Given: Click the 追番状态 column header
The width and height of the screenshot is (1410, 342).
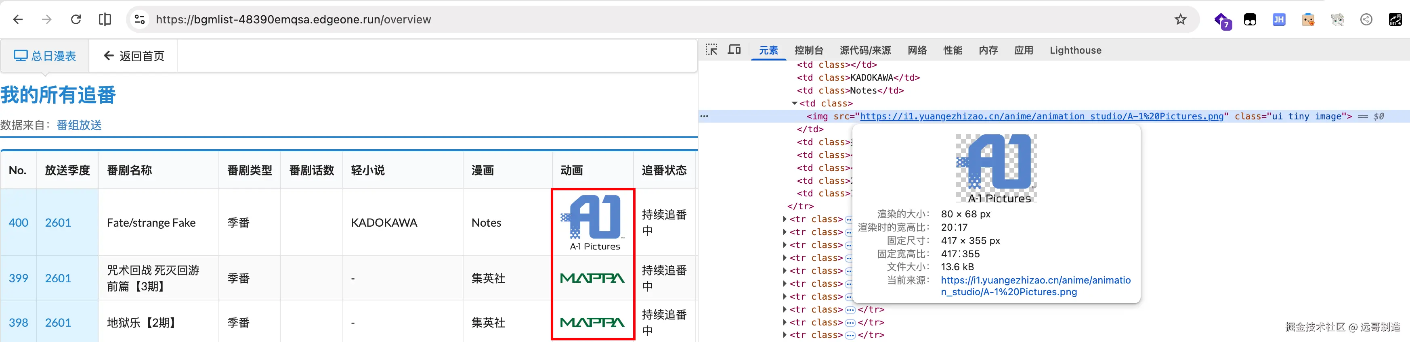Looking at the screenshot, I should click(664, 171).
